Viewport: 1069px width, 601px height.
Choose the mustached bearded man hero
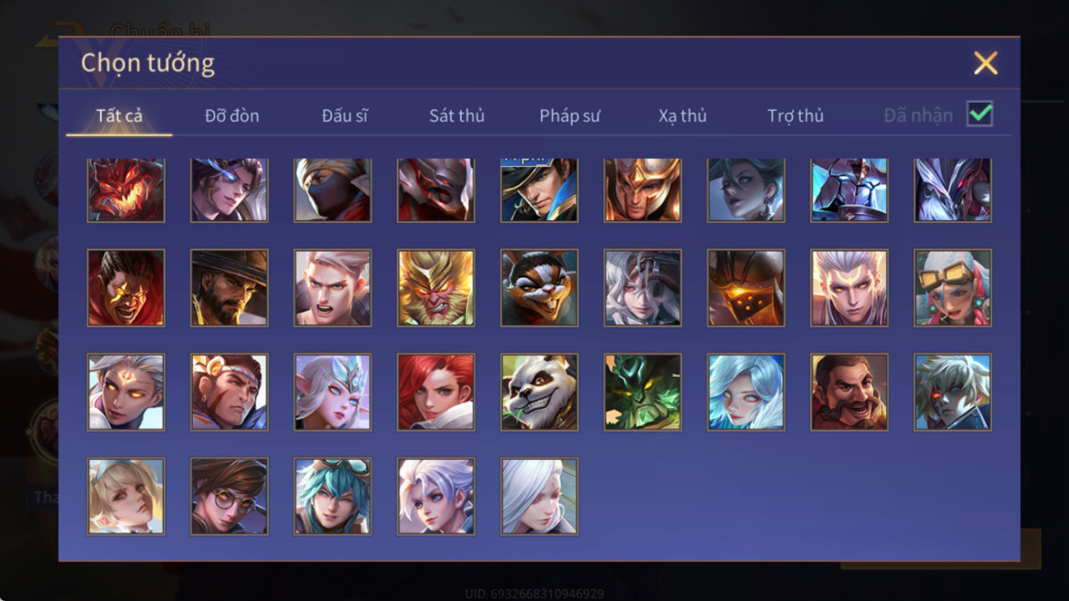coord(849,392)
